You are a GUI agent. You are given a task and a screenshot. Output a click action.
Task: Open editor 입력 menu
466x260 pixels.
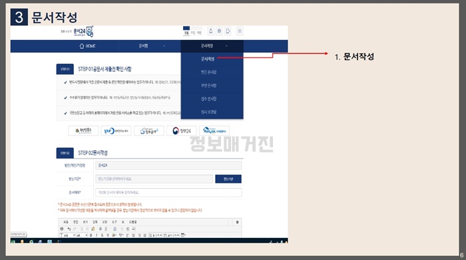(x=95, y=222)
